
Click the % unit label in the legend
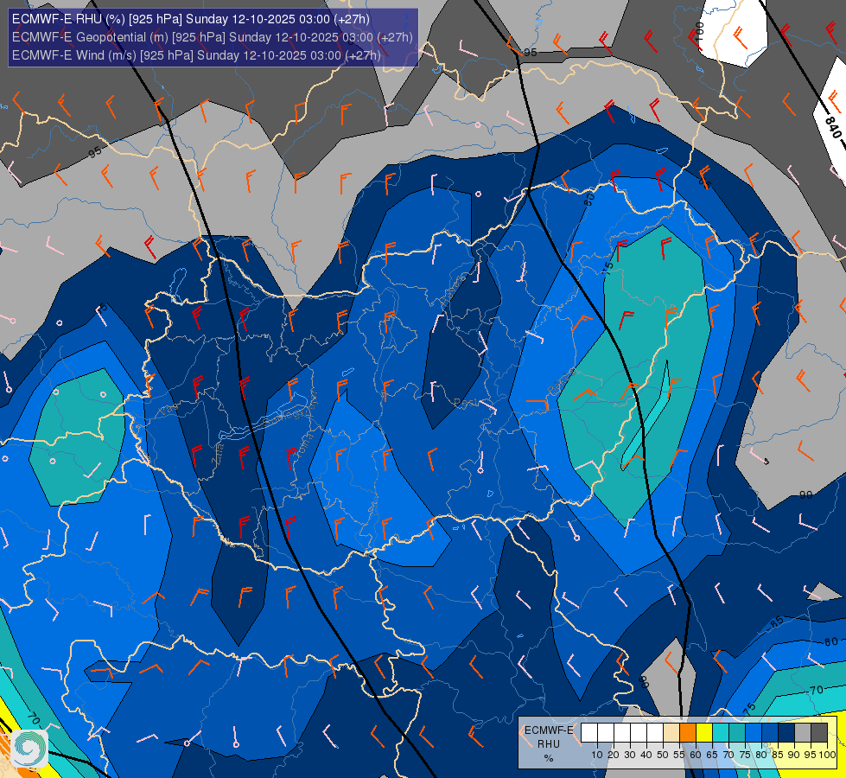click(x=549, y=758)
